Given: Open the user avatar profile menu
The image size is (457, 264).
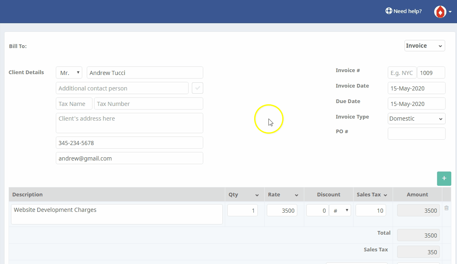Looking at the screenshot, I should [443, 12].
